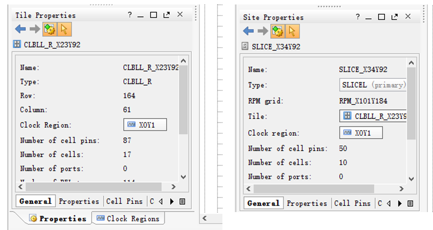433x230 pixels.
Task: Click scroll up arrow in Site Properties
Action: (x=411, y=63)
